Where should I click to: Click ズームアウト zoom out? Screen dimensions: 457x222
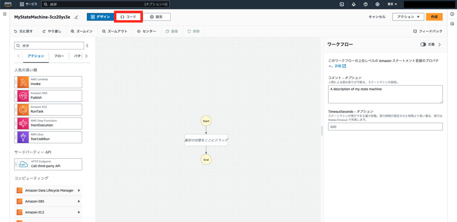click(x=115, y=31)
